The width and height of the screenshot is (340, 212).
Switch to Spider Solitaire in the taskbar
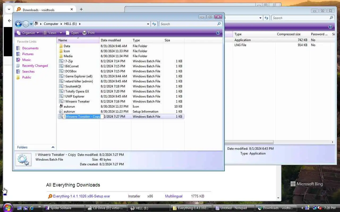coord(63,208)
